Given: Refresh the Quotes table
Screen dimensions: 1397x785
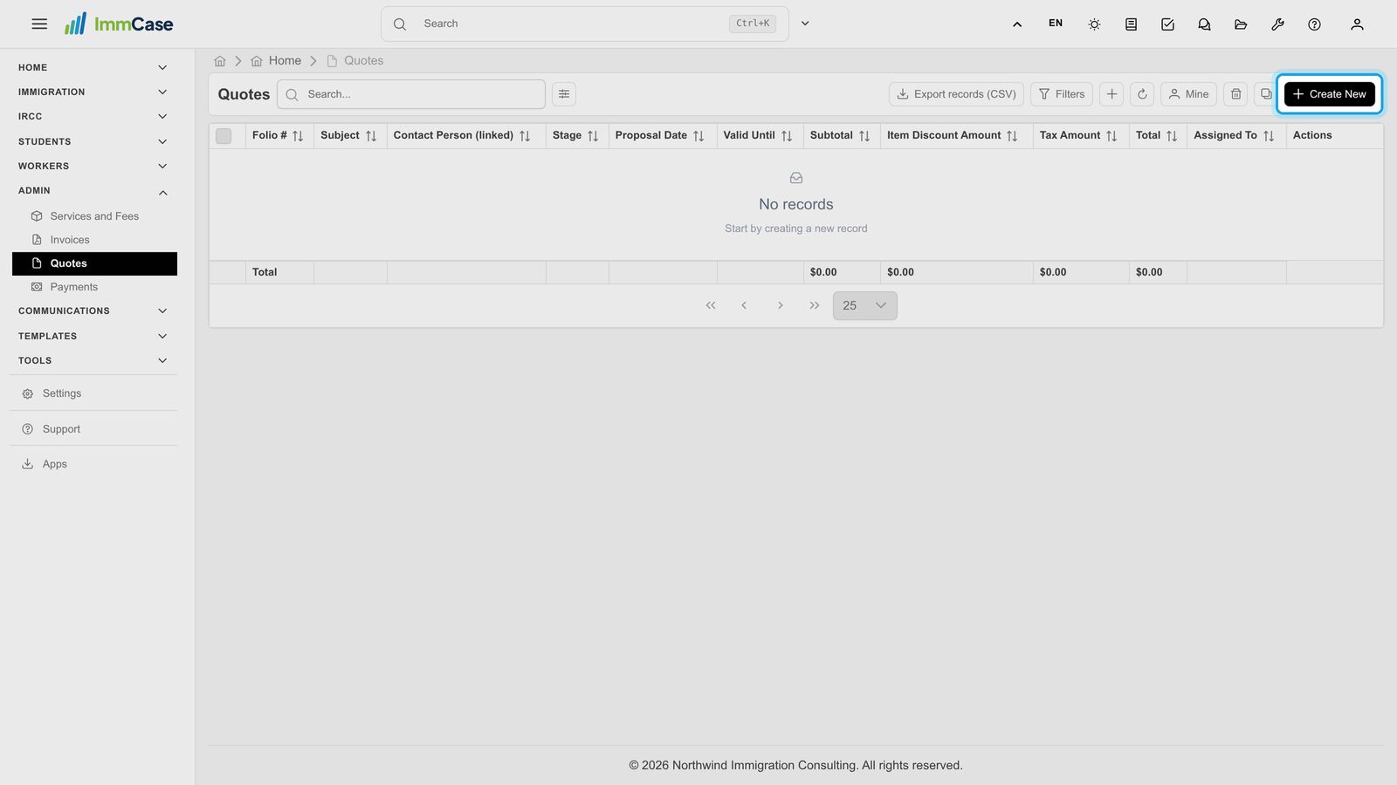Looking at the screenshot, I should 1142,94.
